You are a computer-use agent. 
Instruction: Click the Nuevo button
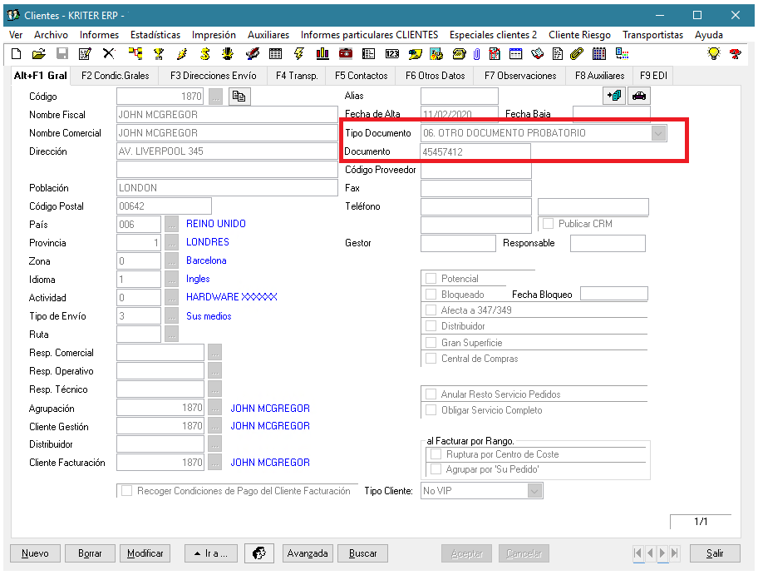point(35,553)
